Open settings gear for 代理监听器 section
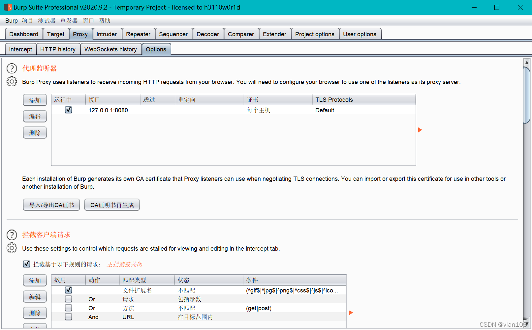This screenshot has width=532, height=330. pos(12,81)
